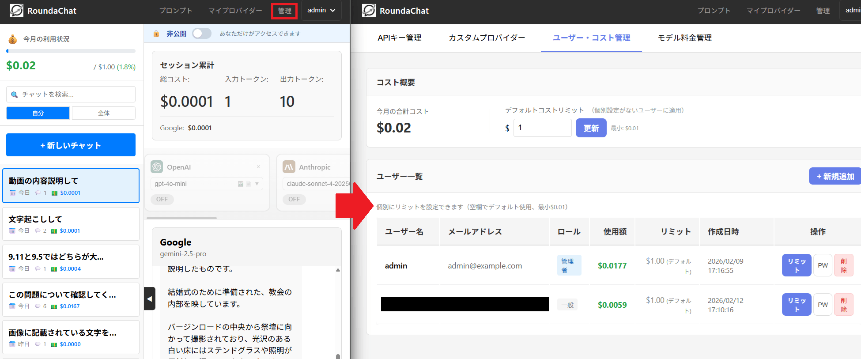
Task: Open 管理 menu in left window
Action: (285, 11)
